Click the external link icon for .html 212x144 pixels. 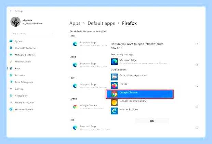click(197, 65)
